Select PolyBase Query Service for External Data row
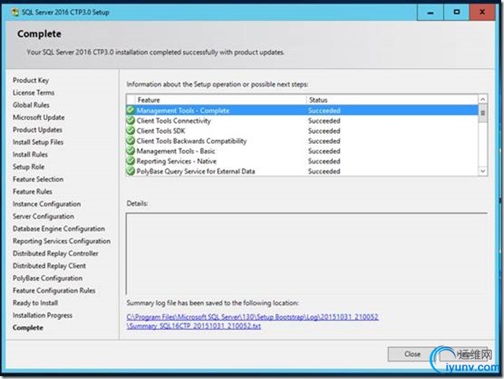The height and width of the screenshot is (379, 504). click(x=302, y=171)
